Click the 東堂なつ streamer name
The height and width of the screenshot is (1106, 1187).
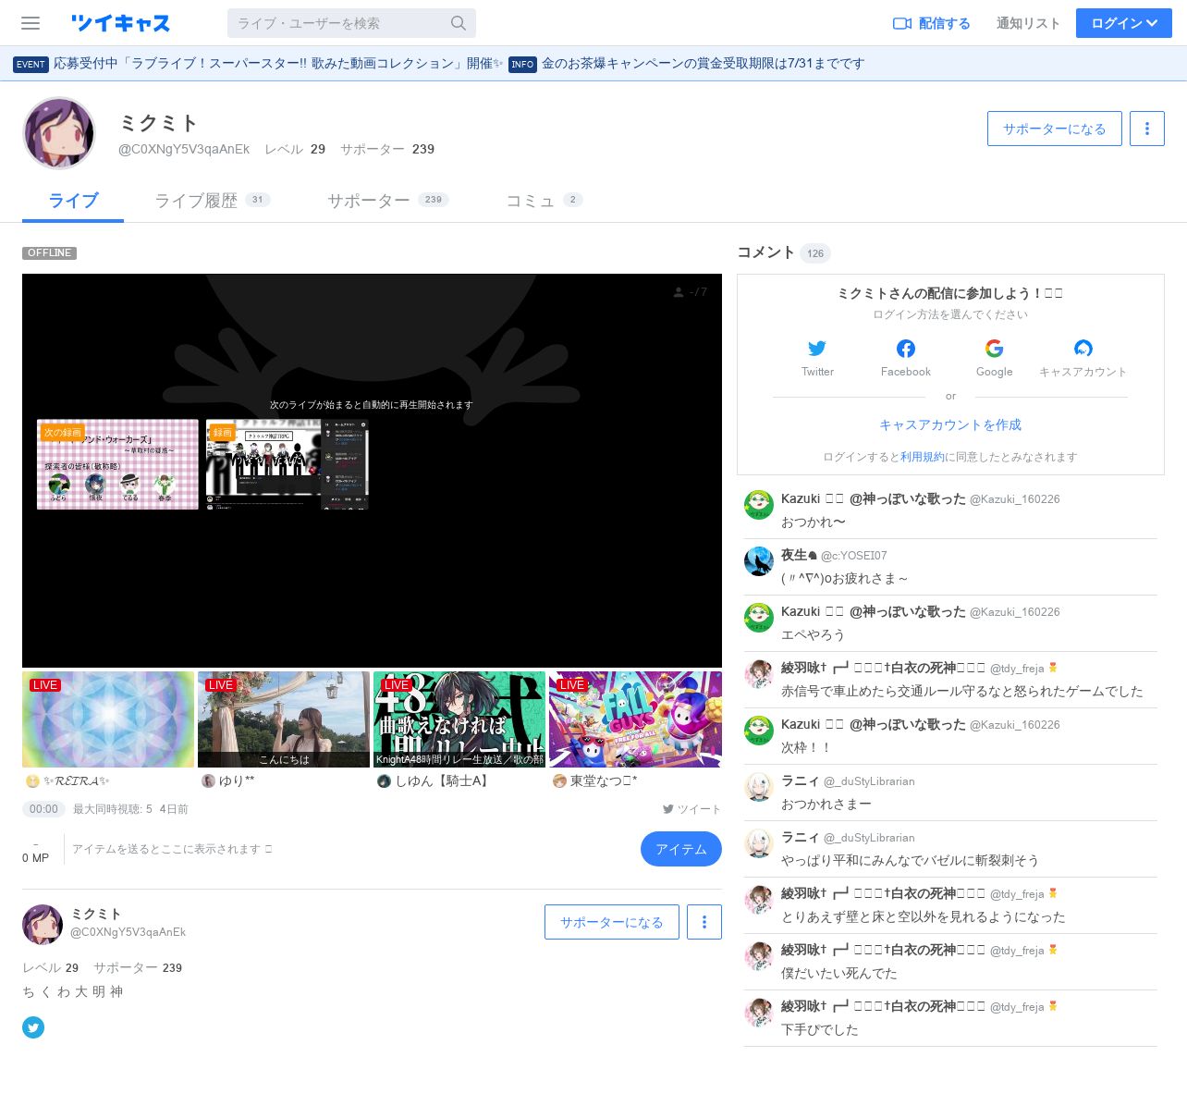click(x=603, y=781)
